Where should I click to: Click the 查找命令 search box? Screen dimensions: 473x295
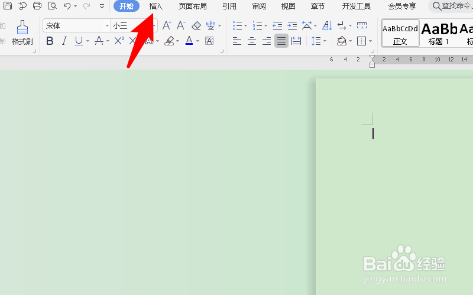click(x=451, y=6)
